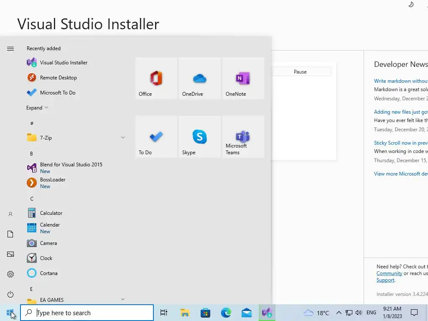Viewport: 428px width, 321px height.
Task: Click the B letter group header
Action: 31,154
